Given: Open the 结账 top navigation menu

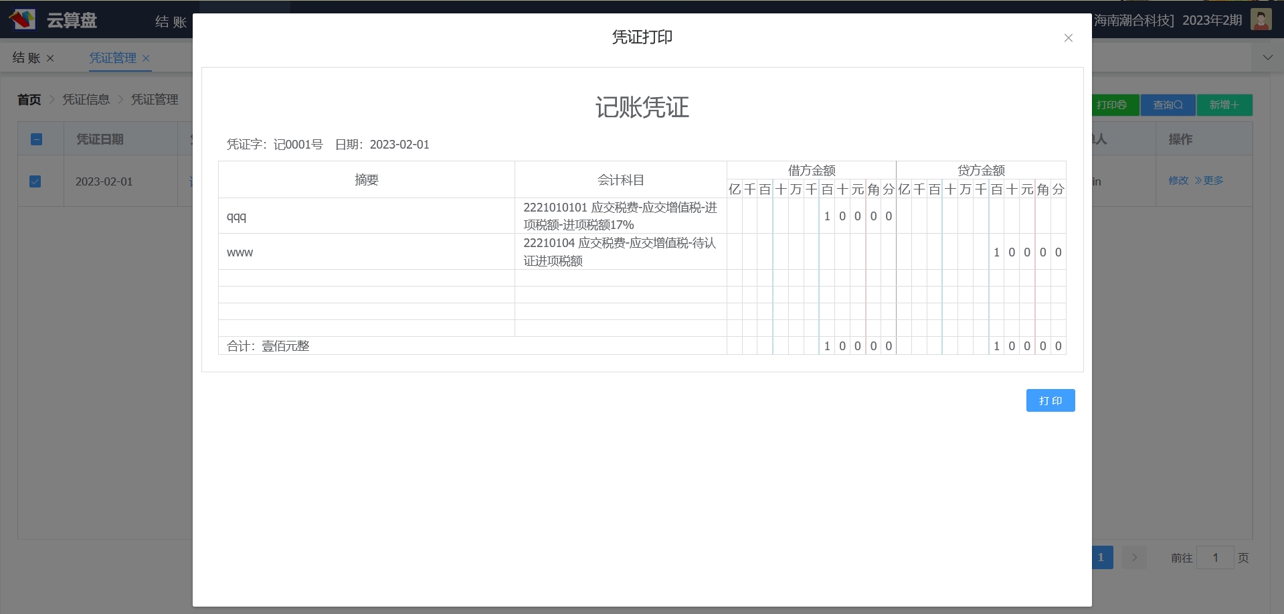Looking at the screenshot, I should coord(171,22).
